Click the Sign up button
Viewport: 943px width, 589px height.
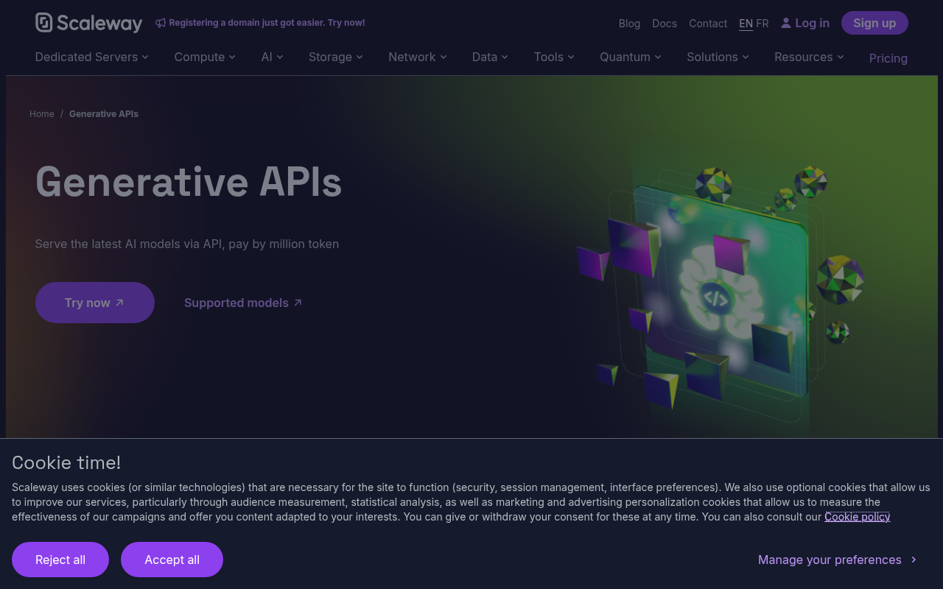click(x=874, y=23)
